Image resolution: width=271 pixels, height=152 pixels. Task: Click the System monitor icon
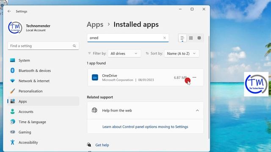point(12,60)
